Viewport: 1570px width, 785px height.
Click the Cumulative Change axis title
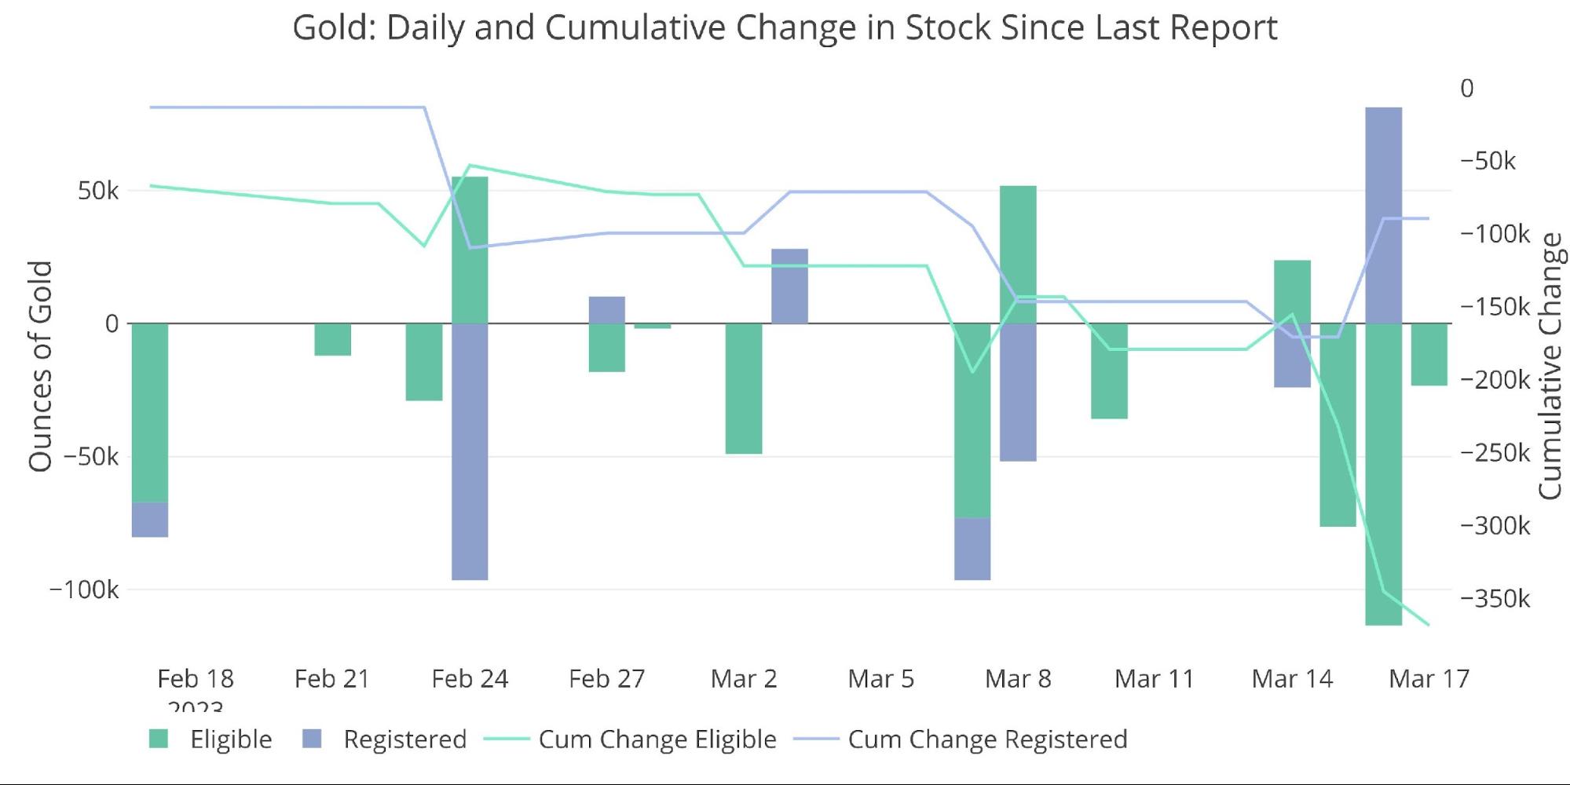pyautogui.click(x=1550, y=366)
